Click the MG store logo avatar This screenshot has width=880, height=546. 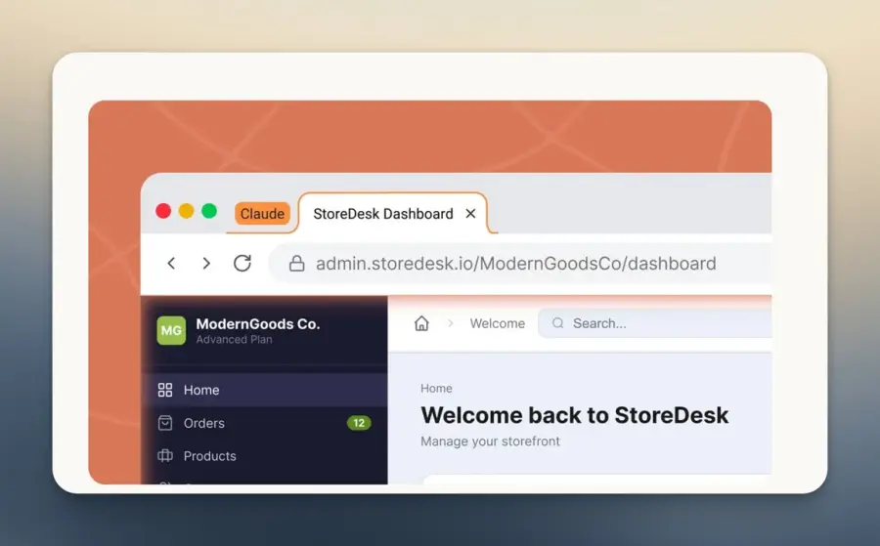point(171,330)
